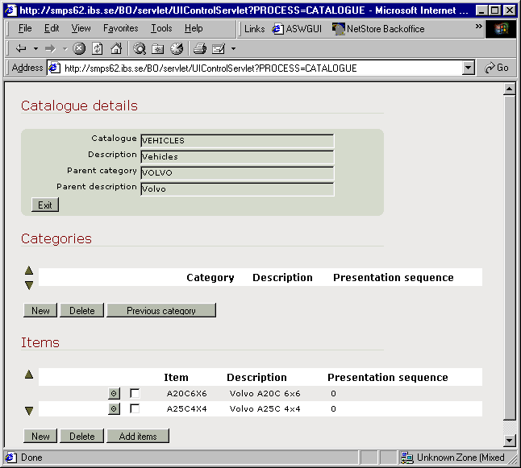Tick the checkbox for item A20C6X6
Screen dimensions: 521x468
click(x=135, y=393)
